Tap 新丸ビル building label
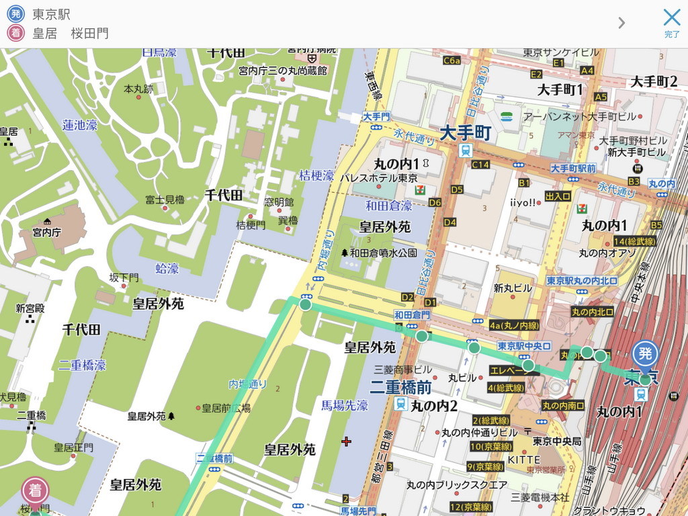This screenshot has width=688, height=516. point(513,288)
